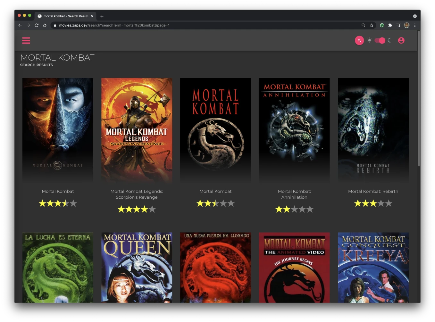Open the browser zoom magnifier icon
Viewport: 435px width, 322px height.
tap(363, 25)
